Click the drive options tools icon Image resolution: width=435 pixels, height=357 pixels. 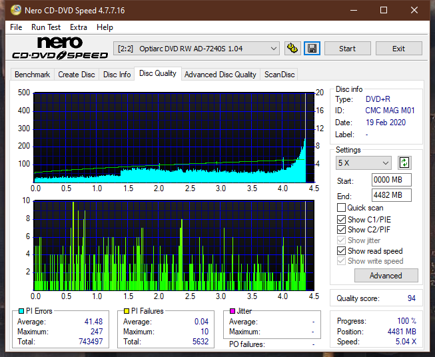click(292, 49)
